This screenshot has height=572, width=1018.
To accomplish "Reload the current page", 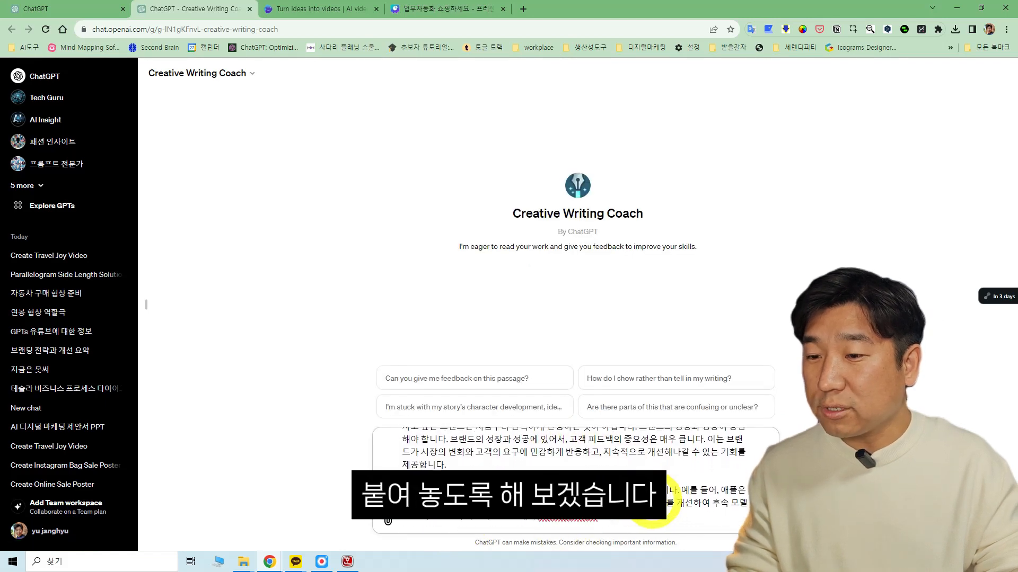I will (x=46, y=29).
